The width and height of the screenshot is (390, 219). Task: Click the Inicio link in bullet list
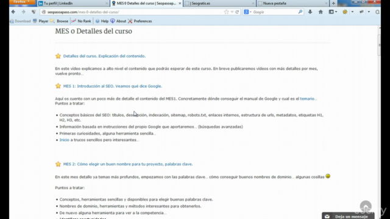pos(64,140)
